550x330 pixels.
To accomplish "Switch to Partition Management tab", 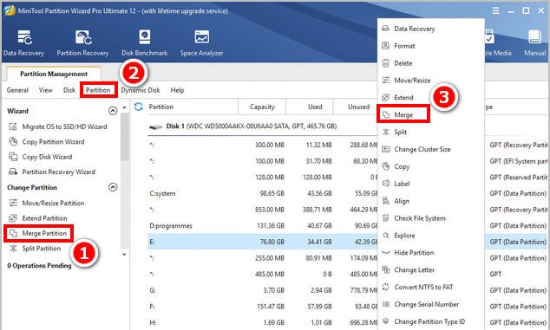I will [x=54, y=74].
